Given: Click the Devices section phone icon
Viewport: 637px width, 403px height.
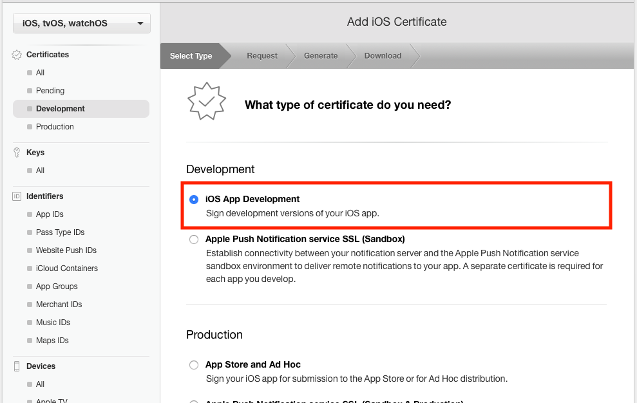Looking at the screenshot, I should [x=17, y=366].
